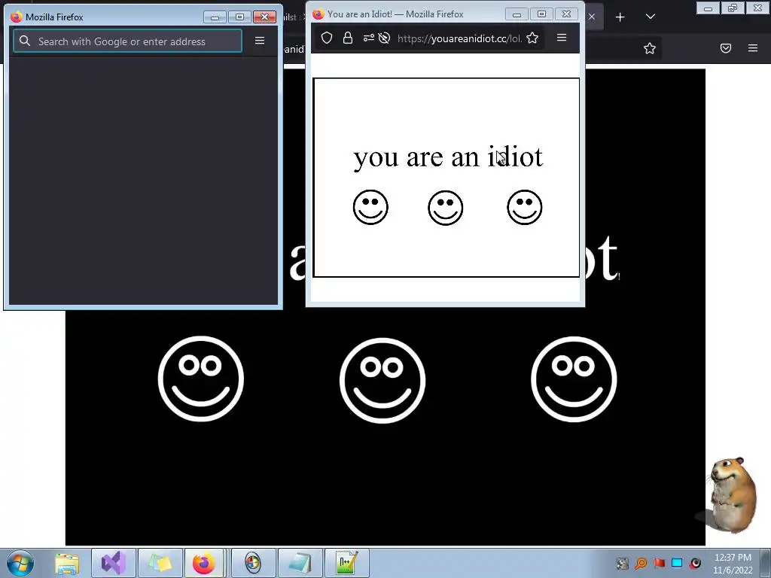
Task: Click the youareanidiot.cc address field in the popup
Action: [x=459, y=38]
